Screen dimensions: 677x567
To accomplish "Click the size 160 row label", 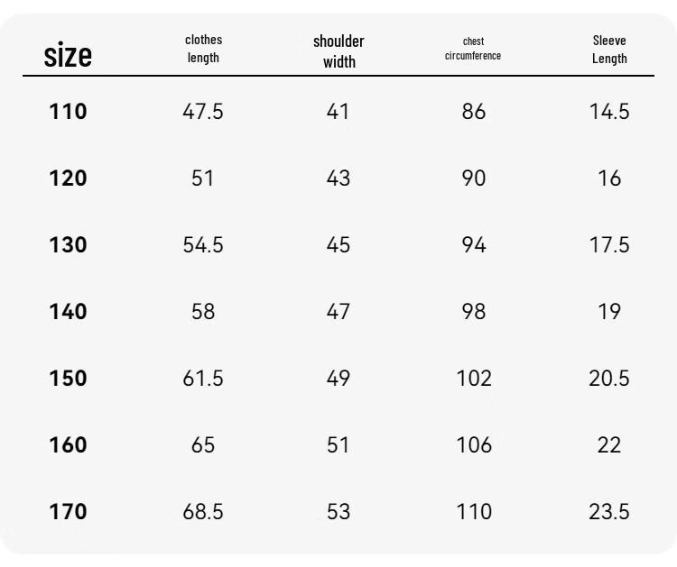I will [x=68, y=444].
